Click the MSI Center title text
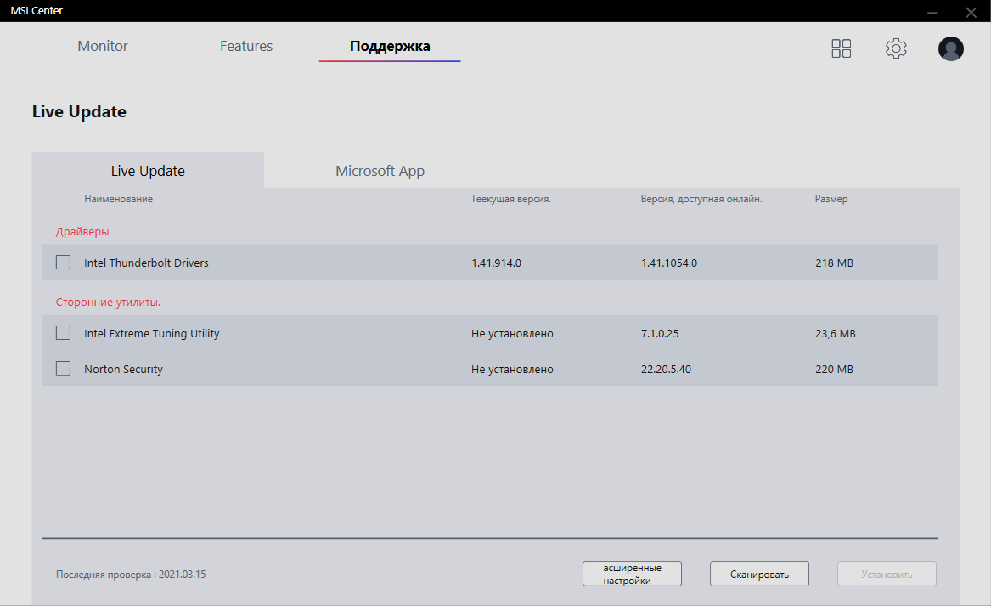Viewport: 991px width, 606px height. [37, 11]
